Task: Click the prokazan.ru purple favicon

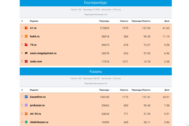Action: [26, 105]
